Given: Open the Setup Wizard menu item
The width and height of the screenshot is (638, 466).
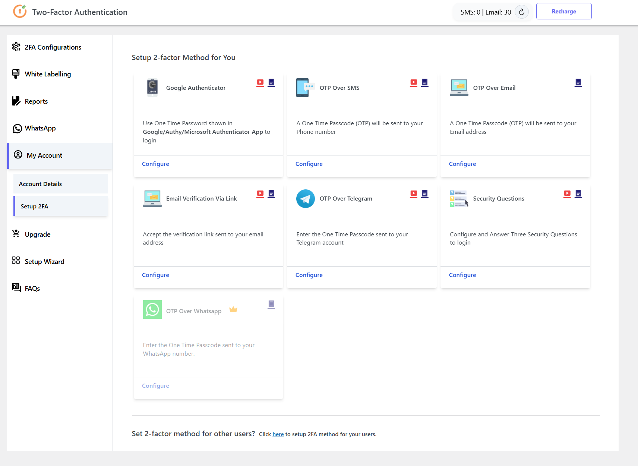Looking at the screenshot, I should click(x=44, y=262).
